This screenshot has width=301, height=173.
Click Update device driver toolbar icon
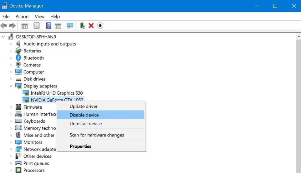point(82,26)
